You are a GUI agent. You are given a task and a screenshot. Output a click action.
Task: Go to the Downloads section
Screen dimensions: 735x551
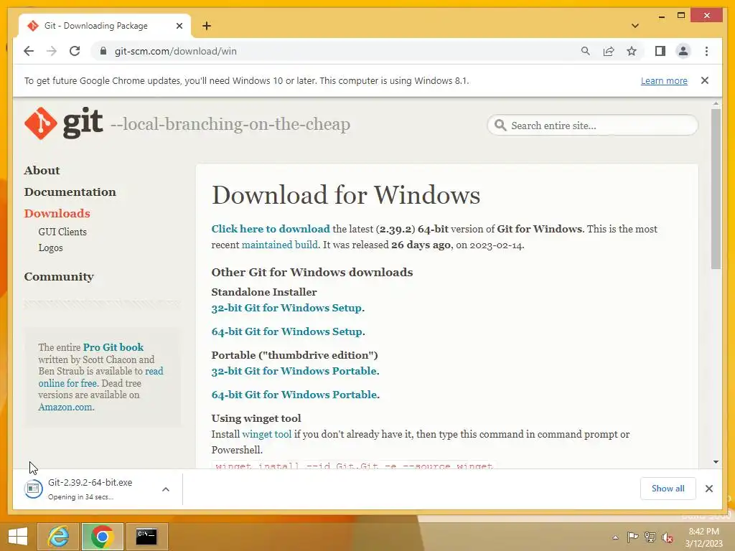click(57, 214)
